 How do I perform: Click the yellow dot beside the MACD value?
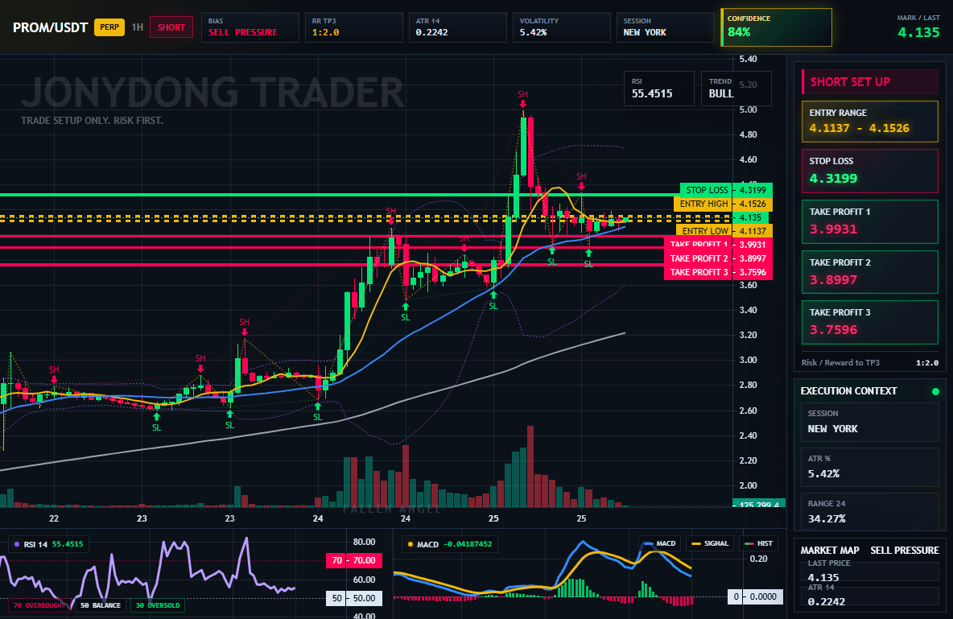pyautogui.click(x=410, y=544)
